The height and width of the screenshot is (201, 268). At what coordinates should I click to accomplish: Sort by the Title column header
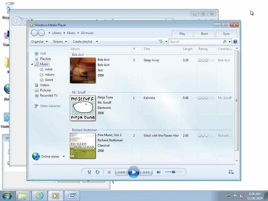(x=161, y=49)
